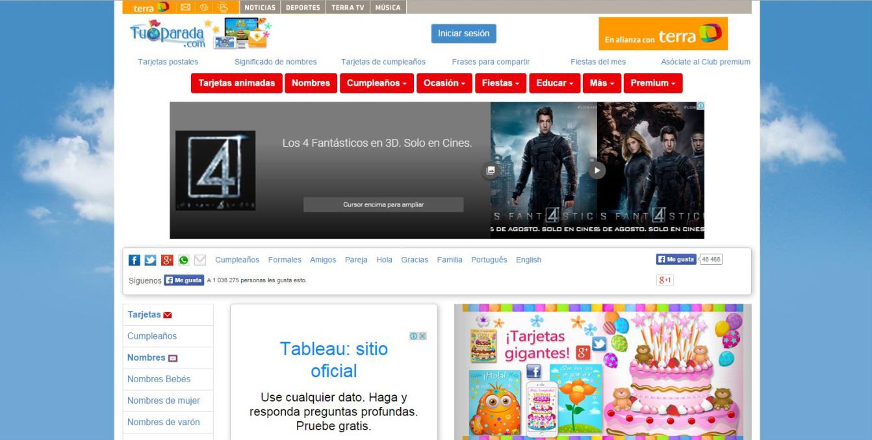The height and width of the screenshot is (440, 872).
Task: Open the Tarjetas sidebar heading
Action: [x=144, y=315]
